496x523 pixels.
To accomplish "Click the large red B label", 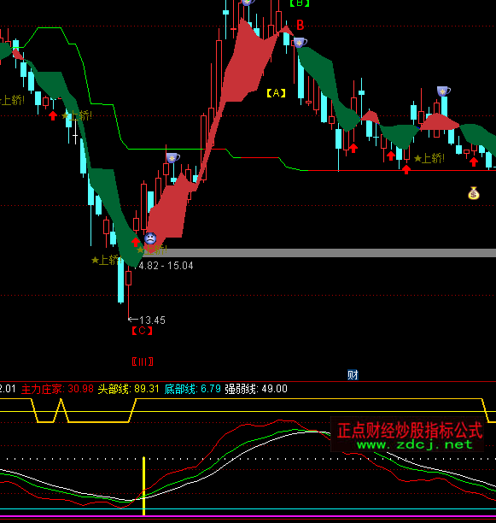I will point(301,25).
